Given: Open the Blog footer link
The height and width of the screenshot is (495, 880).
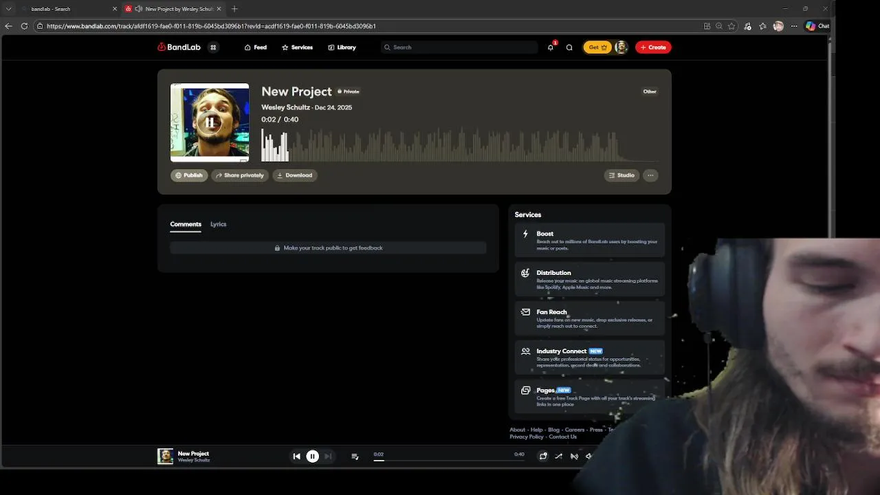Looking at the screenshot, I should tap(553, 430).
